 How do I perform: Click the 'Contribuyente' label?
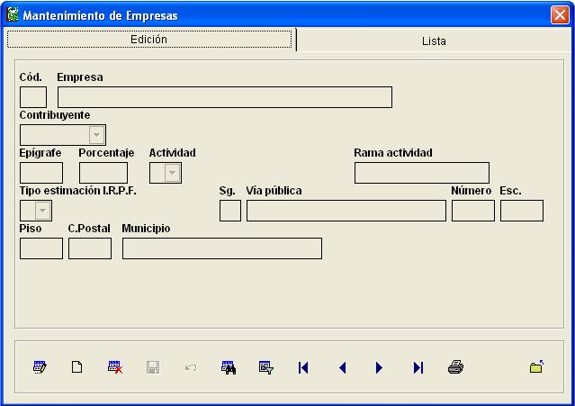(x=55, y=115)
